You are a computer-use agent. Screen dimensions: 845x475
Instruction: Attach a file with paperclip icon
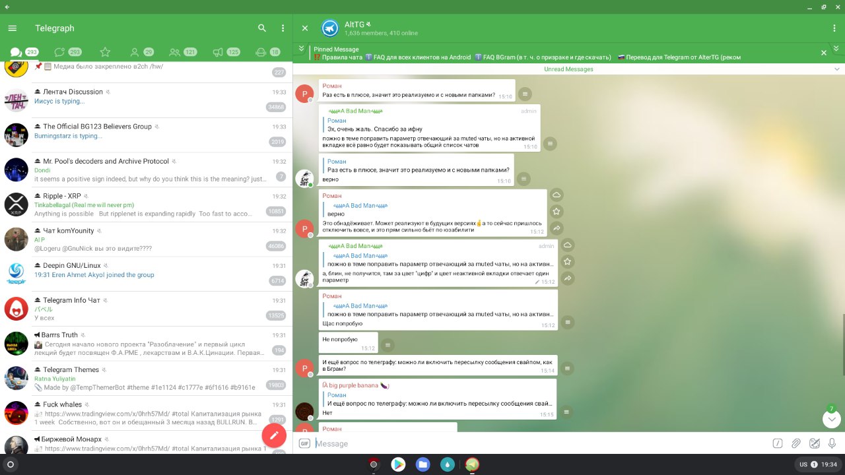coord(796,443)
